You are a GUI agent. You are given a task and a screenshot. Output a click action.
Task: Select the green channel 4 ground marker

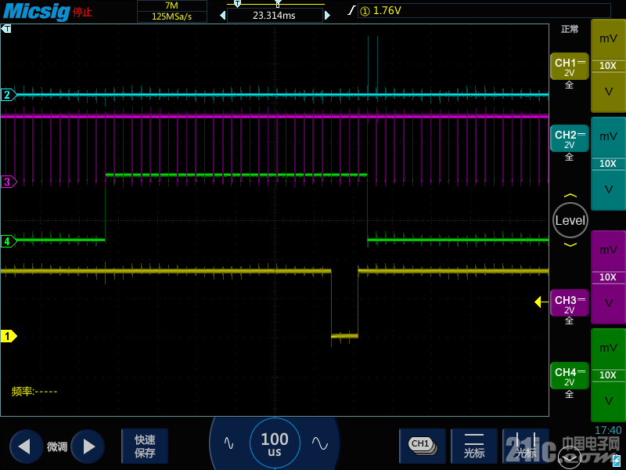pos(9,241)
